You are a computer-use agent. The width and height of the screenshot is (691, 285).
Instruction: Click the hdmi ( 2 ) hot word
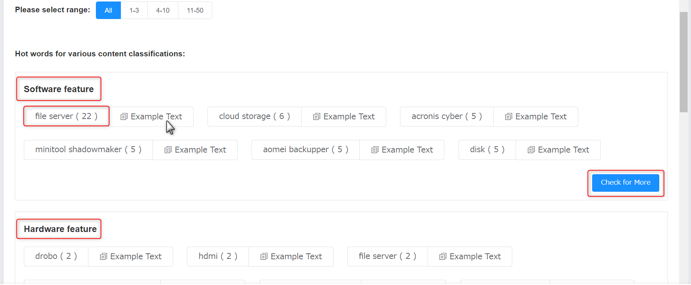[x=218, y=257]
